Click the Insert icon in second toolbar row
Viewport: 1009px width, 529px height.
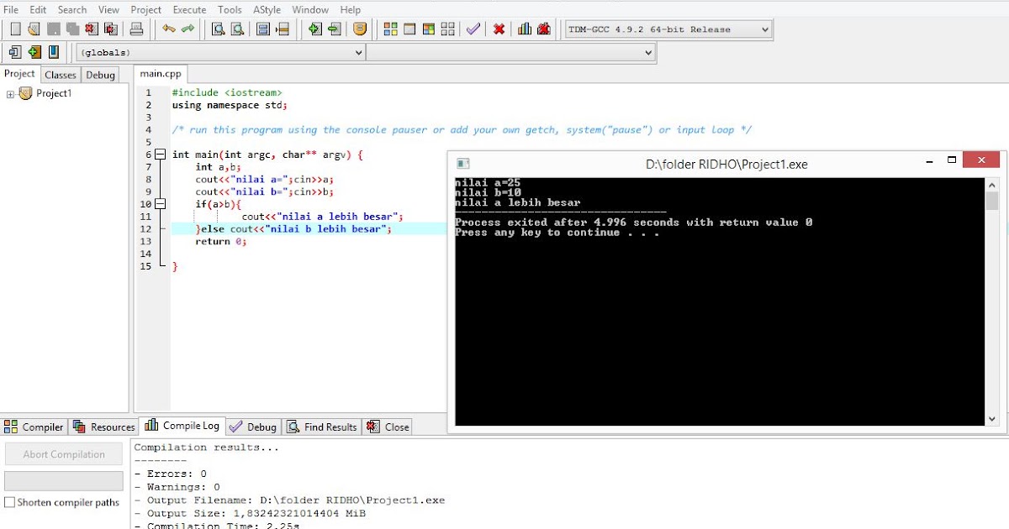(15, 52)
